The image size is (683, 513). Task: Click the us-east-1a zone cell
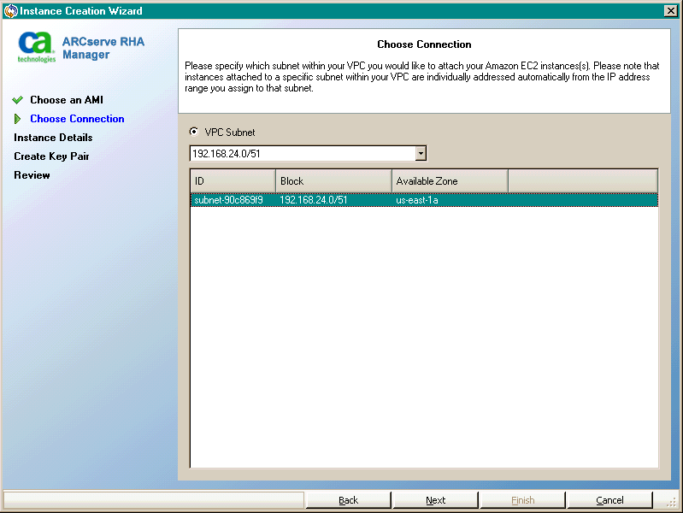417,200
